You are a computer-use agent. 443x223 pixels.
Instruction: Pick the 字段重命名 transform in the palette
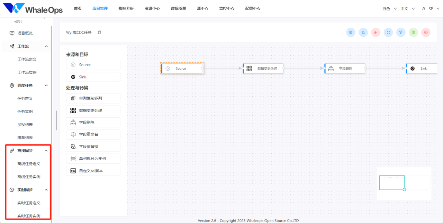click(93, 134)
